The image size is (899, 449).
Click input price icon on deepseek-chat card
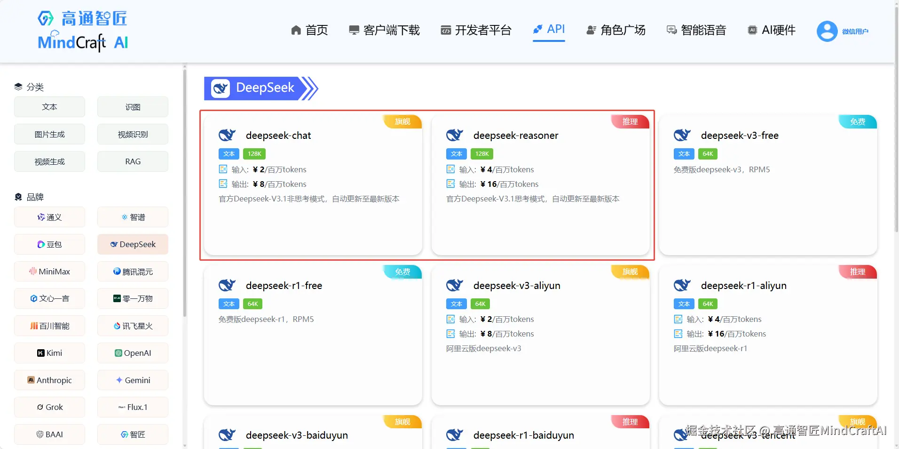tap(223, 169)
